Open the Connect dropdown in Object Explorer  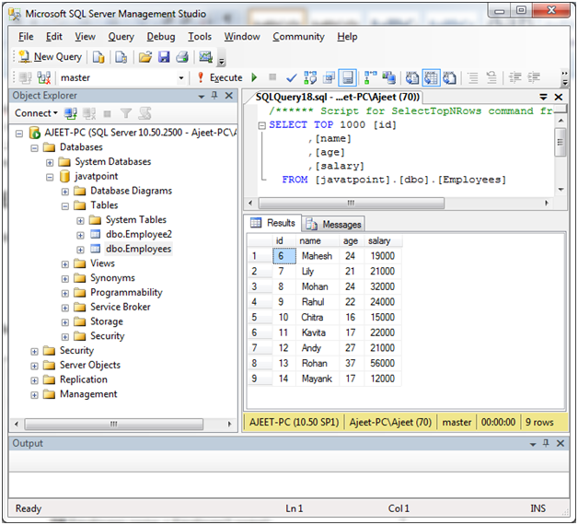(36, 113)
